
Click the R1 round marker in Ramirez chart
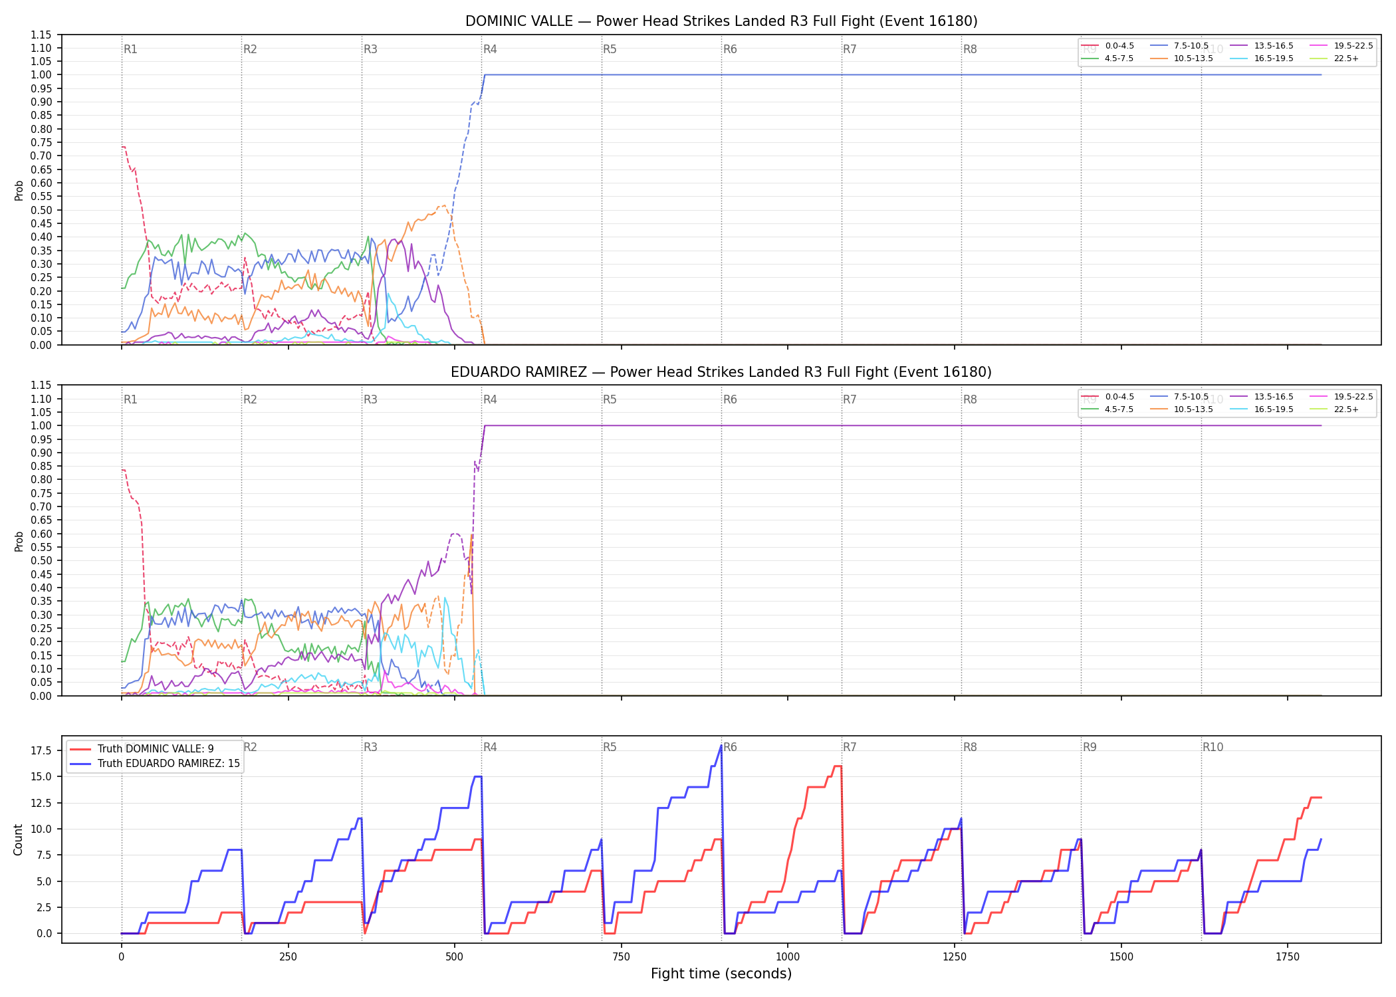pyautogui.click(x=130, y=399)
